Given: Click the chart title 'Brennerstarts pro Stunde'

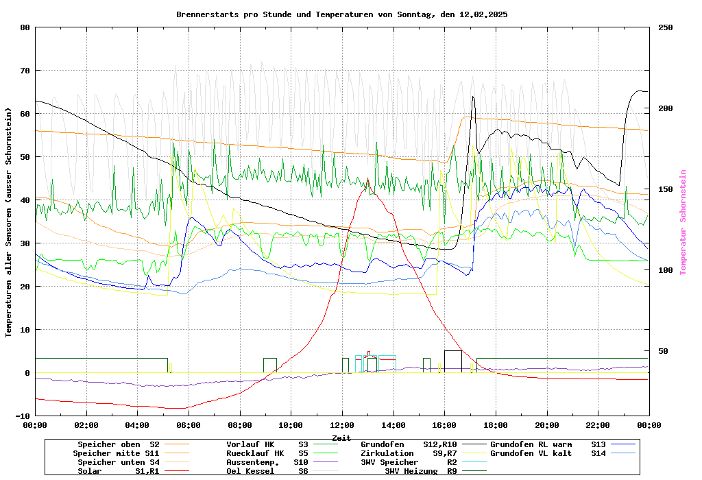Looking at the screenshot, I should click(x=341, y=14).
